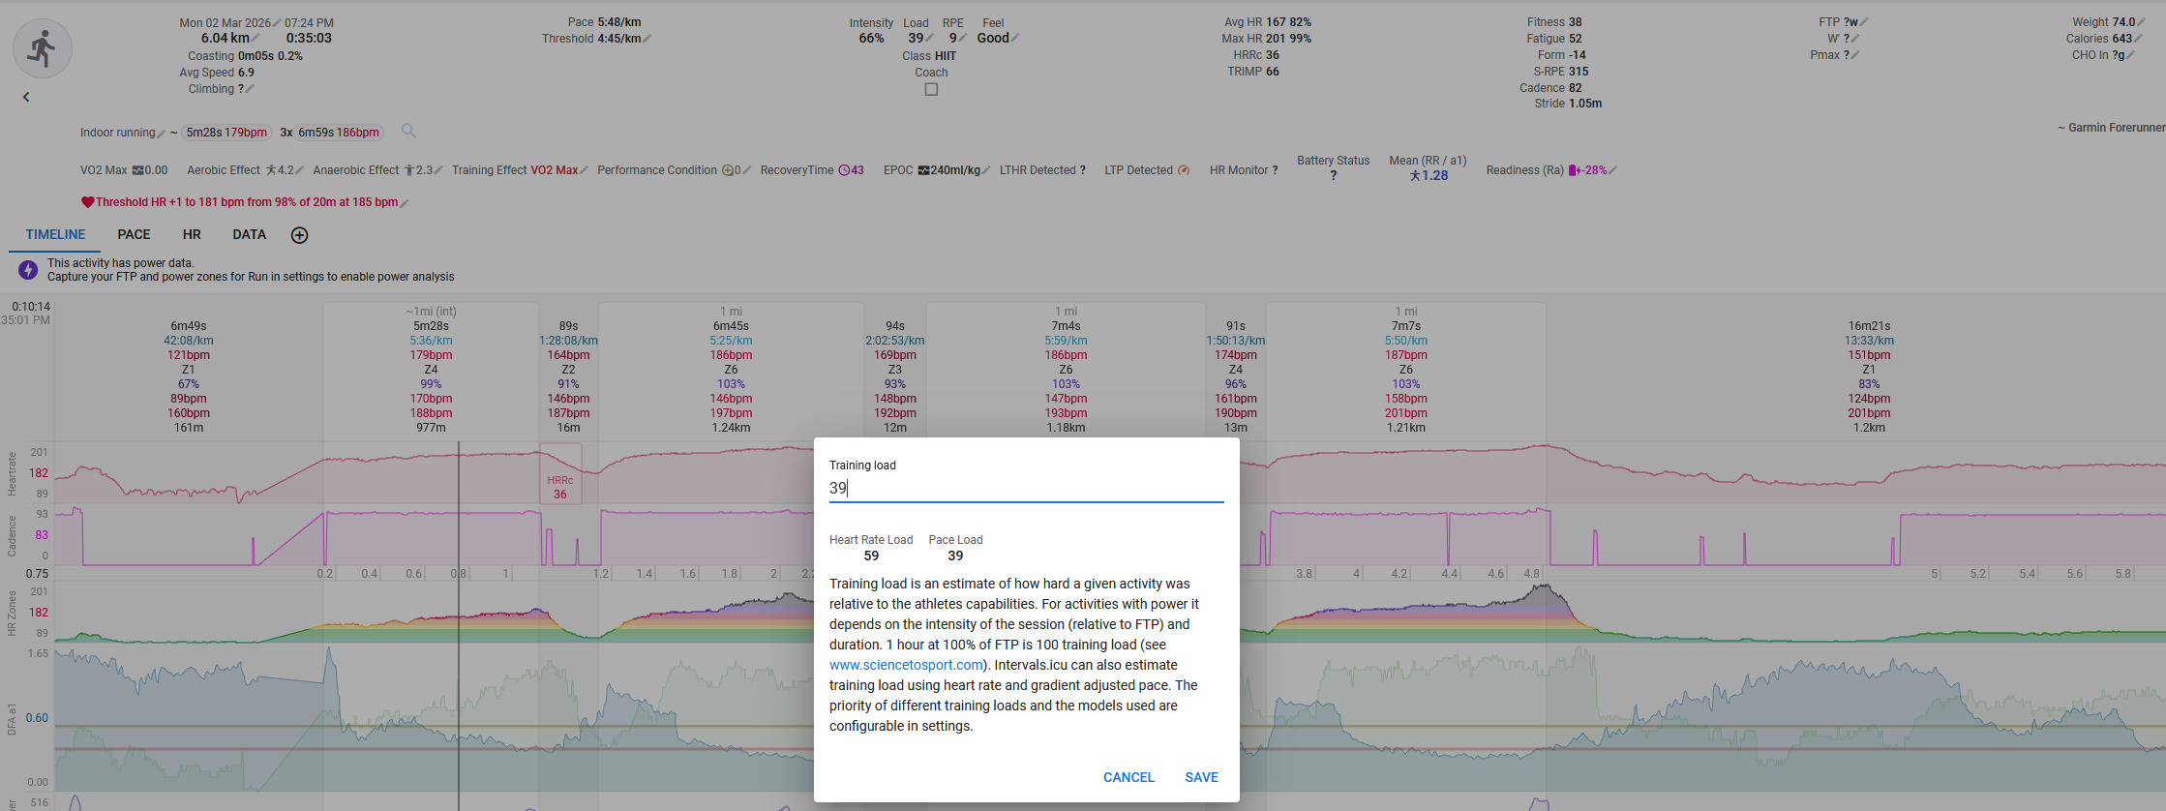Click CANCEL in Training load dialog
The width and height of the screenshot is (2166, 811).
1128,777
